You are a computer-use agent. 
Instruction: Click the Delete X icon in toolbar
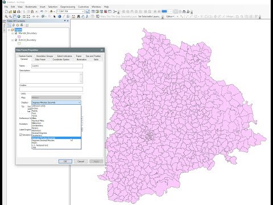point(36,11)
